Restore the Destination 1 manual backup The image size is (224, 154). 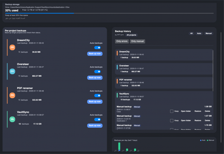pos(198,121)
